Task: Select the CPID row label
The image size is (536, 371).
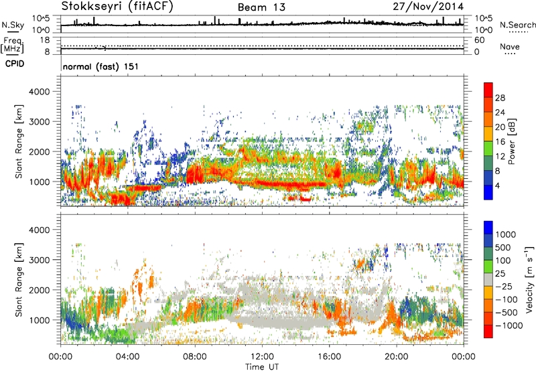Action: click(x=15, y=64)
